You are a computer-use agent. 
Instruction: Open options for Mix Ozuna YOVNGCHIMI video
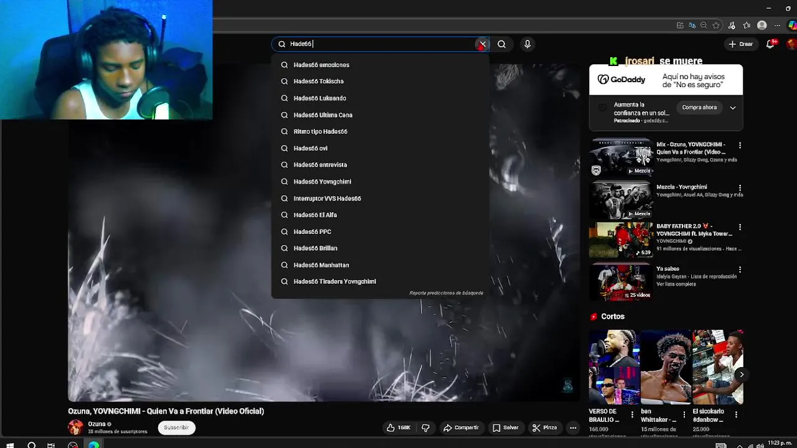pos(740,145)
